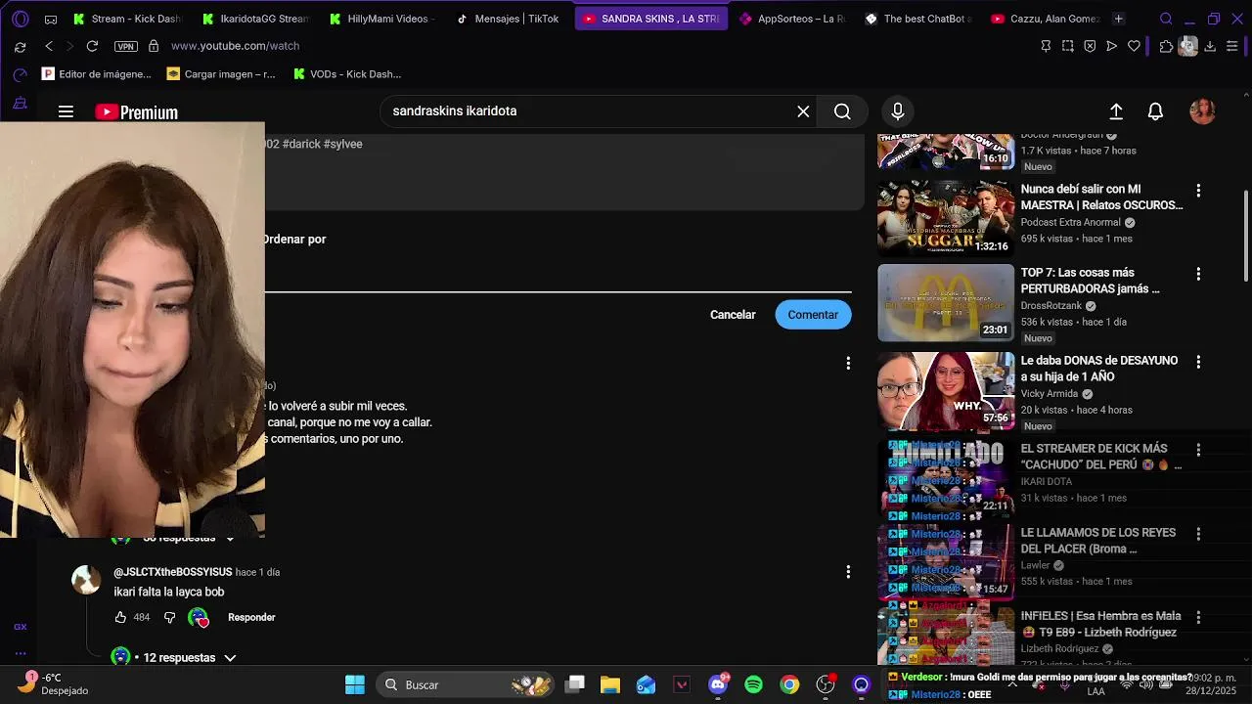
Task: Open 'Editor de imágene...' bookmark
Action: (97, 74)
